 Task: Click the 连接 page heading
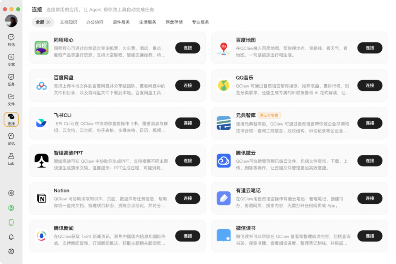click(x=37, y=10)
